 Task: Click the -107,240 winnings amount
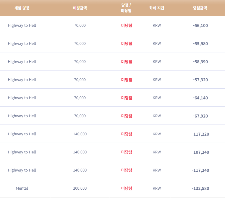[200, 152]
